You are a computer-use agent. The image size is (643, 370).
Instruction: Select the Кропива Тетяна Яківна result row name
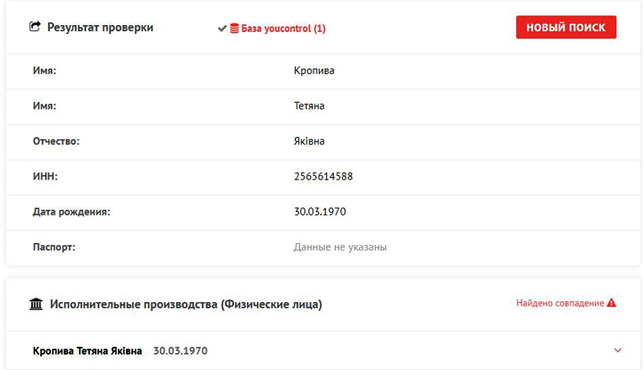tap(87, 351)
